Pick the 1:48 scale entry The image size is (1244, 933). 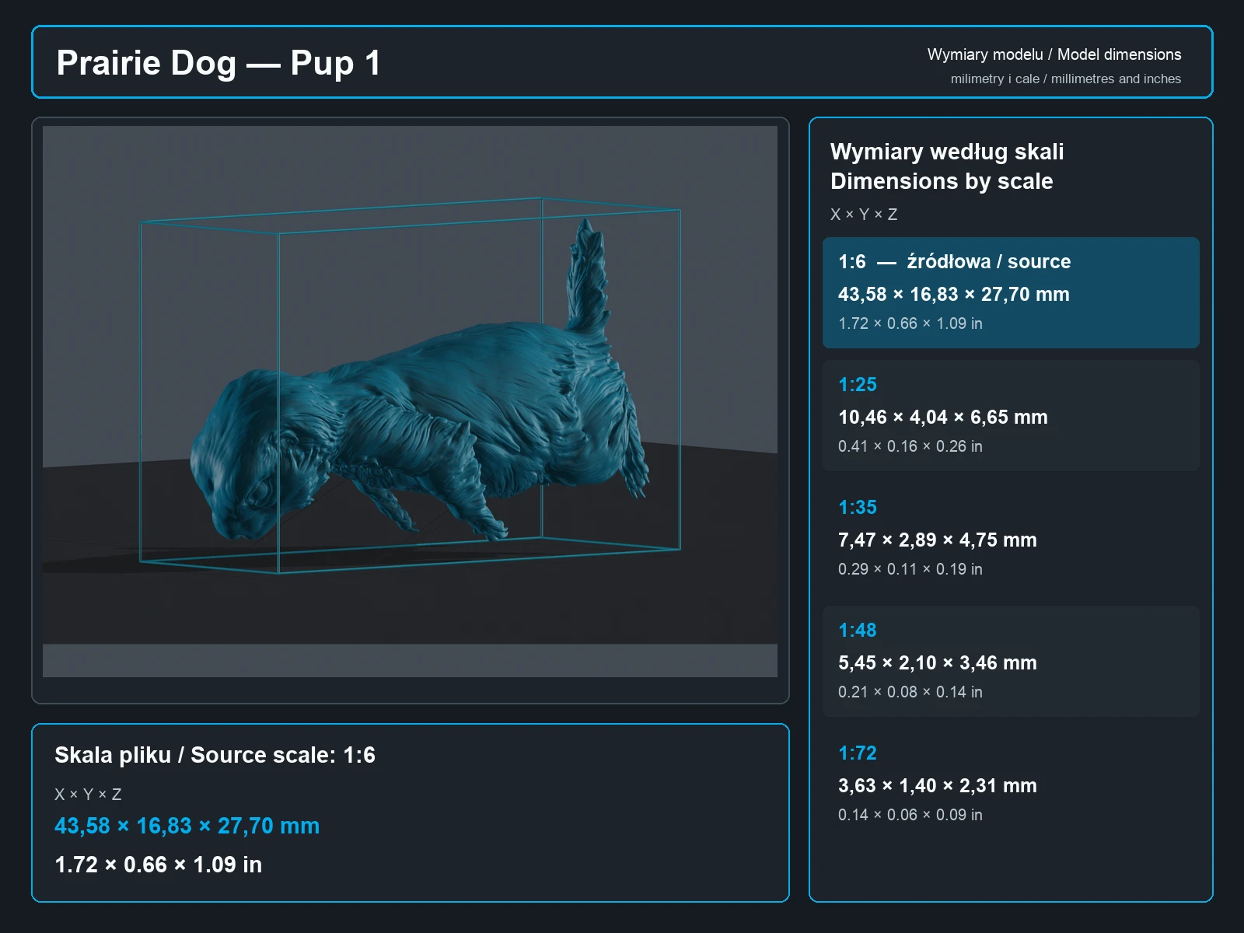1011,661
